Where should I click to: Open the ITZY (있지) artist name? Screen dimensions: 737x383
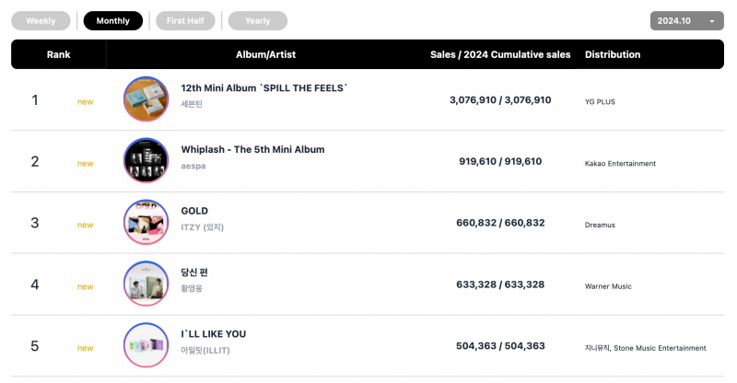coord(202,227)
